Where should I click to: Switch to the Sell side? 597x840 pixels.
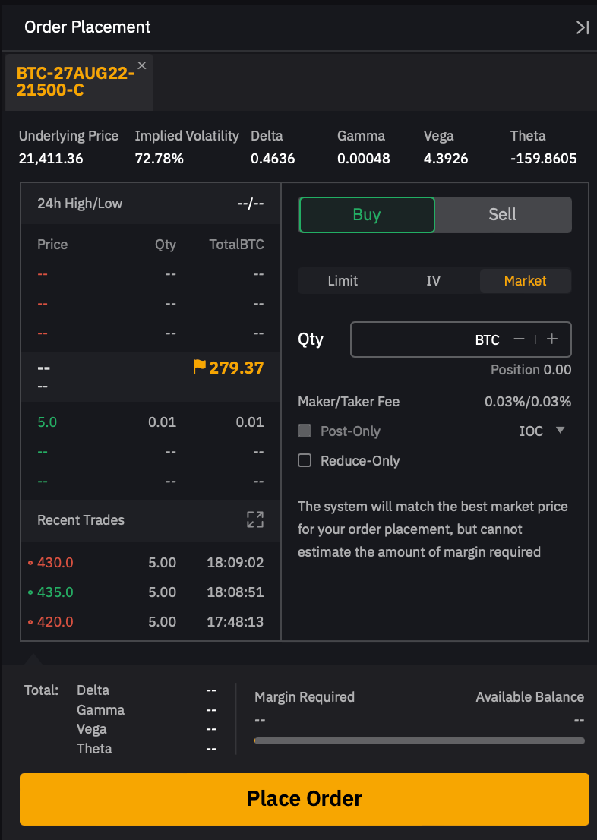pos(502,215)
